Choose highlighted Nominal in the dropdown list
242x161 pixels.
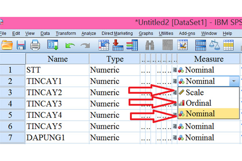pos(209,114)
